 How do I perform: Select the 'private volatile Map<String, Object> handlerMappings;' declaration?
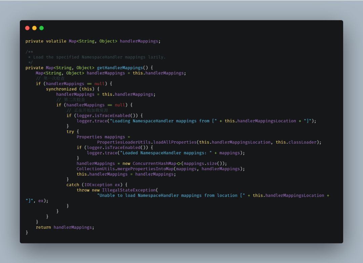(93, 41)
